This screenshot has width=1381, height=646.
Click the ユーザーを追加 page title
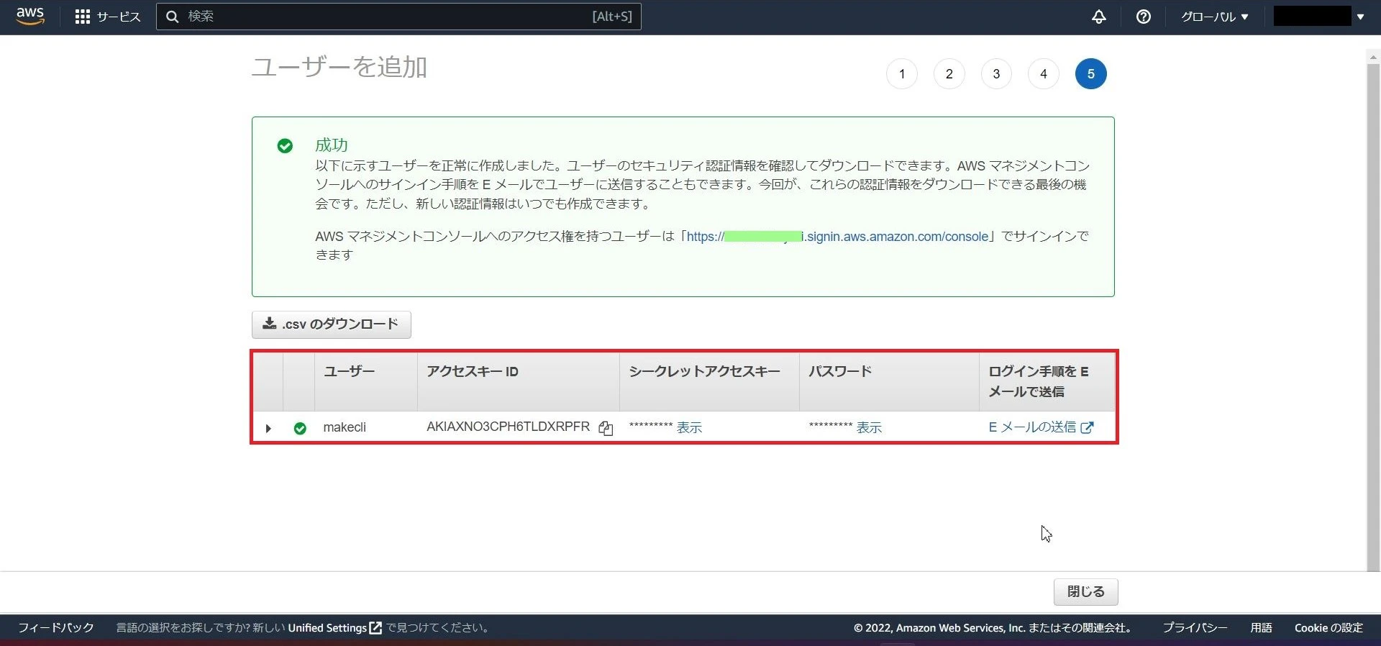click(x=339, y=67)
